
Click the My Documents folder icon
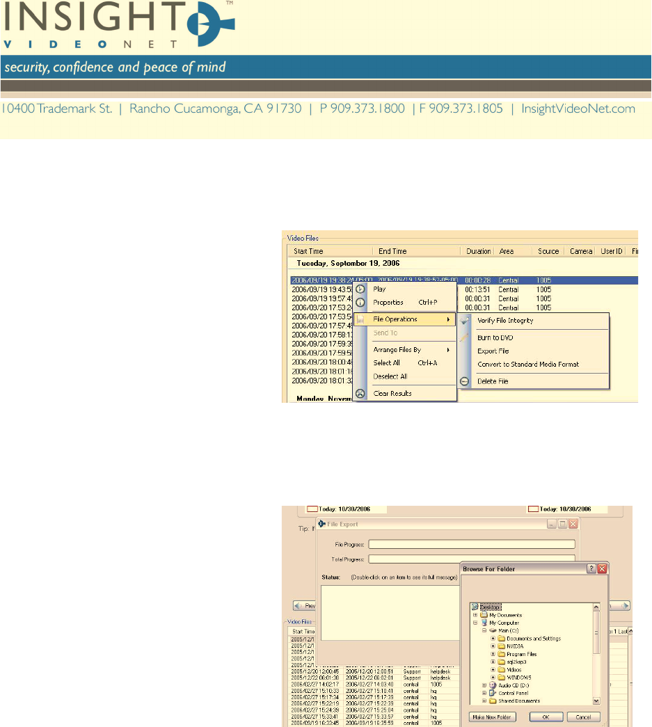(484, 615)
